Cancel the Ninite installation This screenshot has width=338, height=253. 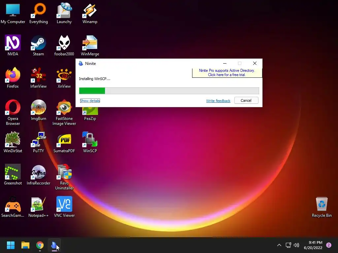click(246, 100)
